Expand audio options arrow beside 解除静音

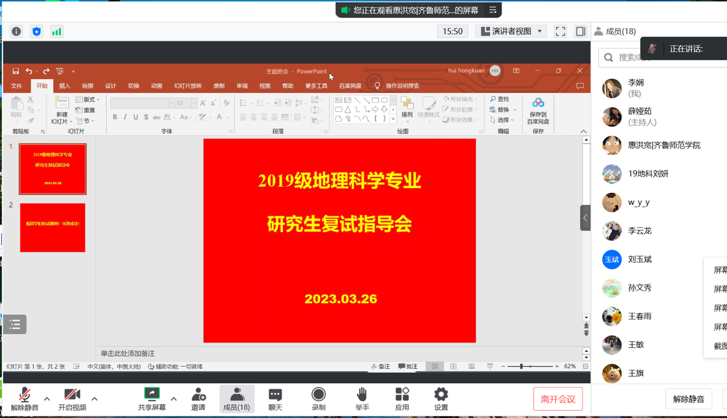click(47, 399)
